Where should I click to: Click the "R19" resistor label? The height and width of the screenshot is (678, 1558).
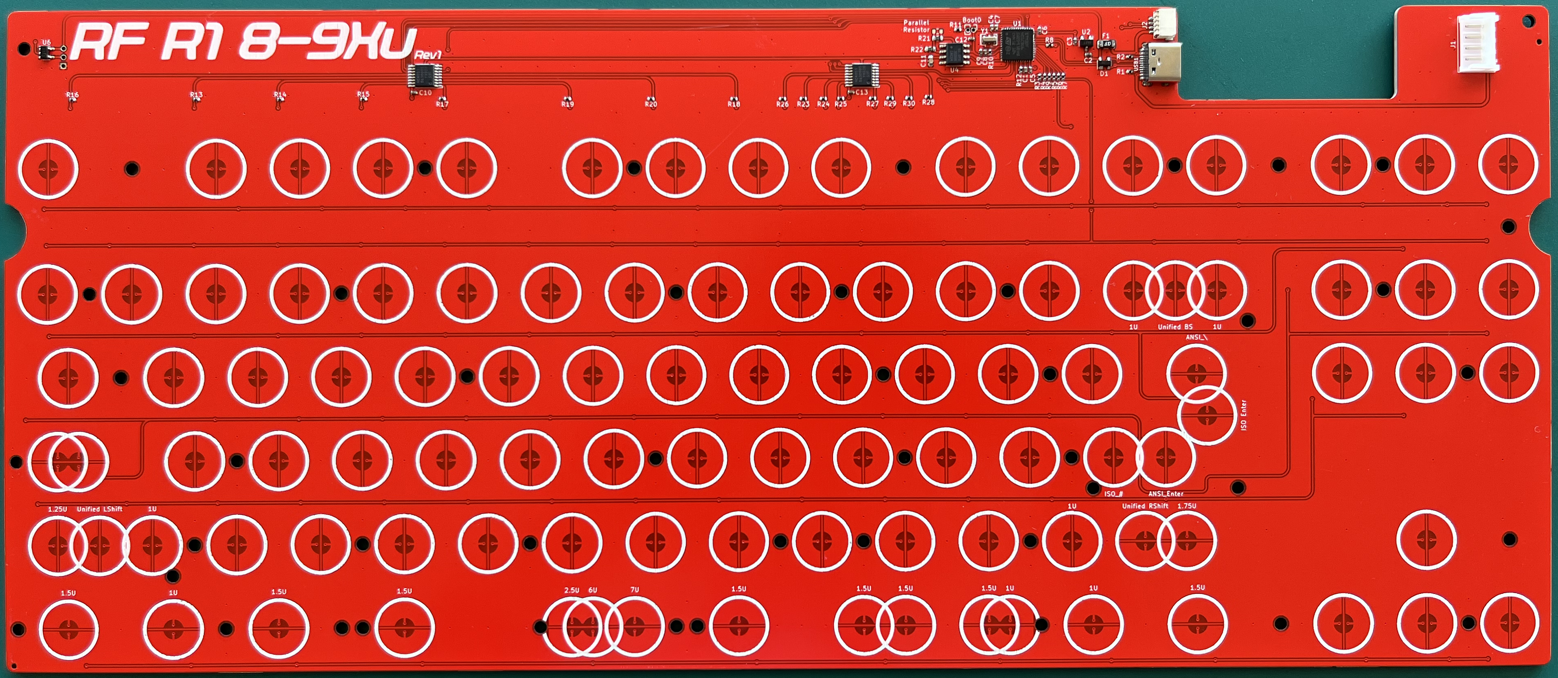coord(568,105)
